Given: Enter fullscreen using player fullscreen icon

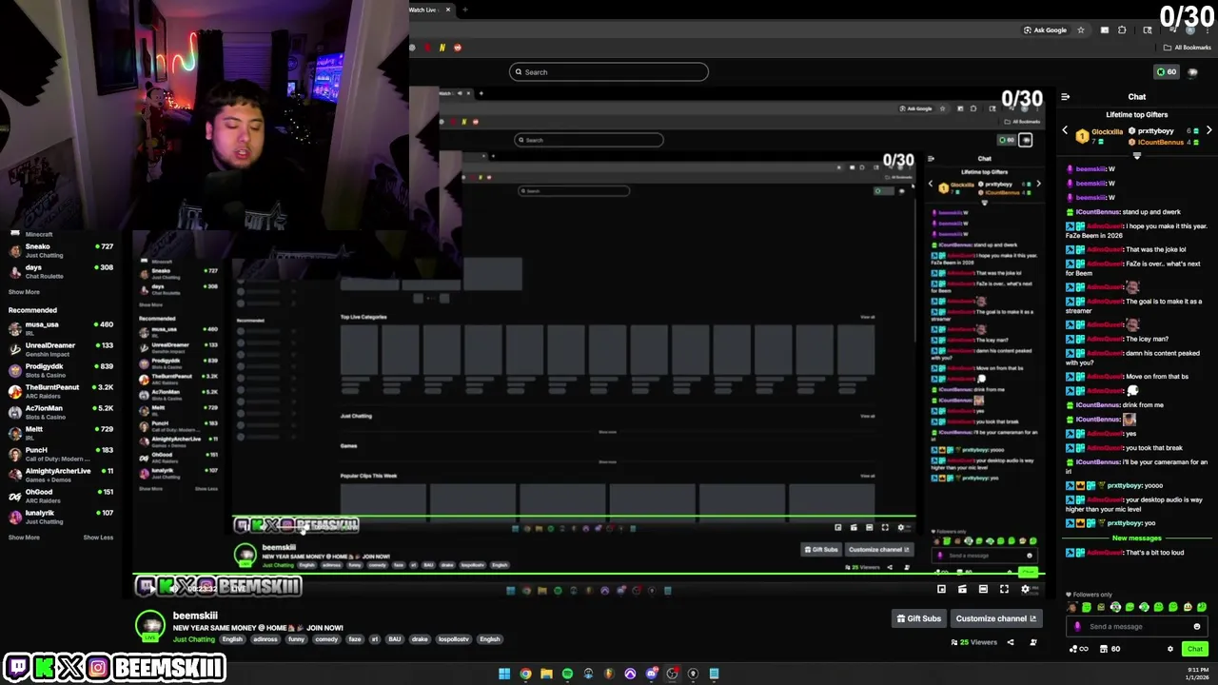Looking at the screenshot, I should 1004,589.
